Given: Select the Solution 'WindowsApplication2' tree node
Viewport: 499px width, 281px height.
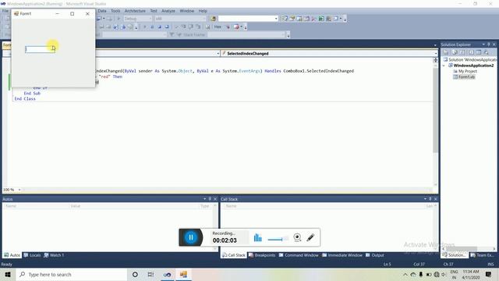Looking at the screenshot, I should pos(469,59).
